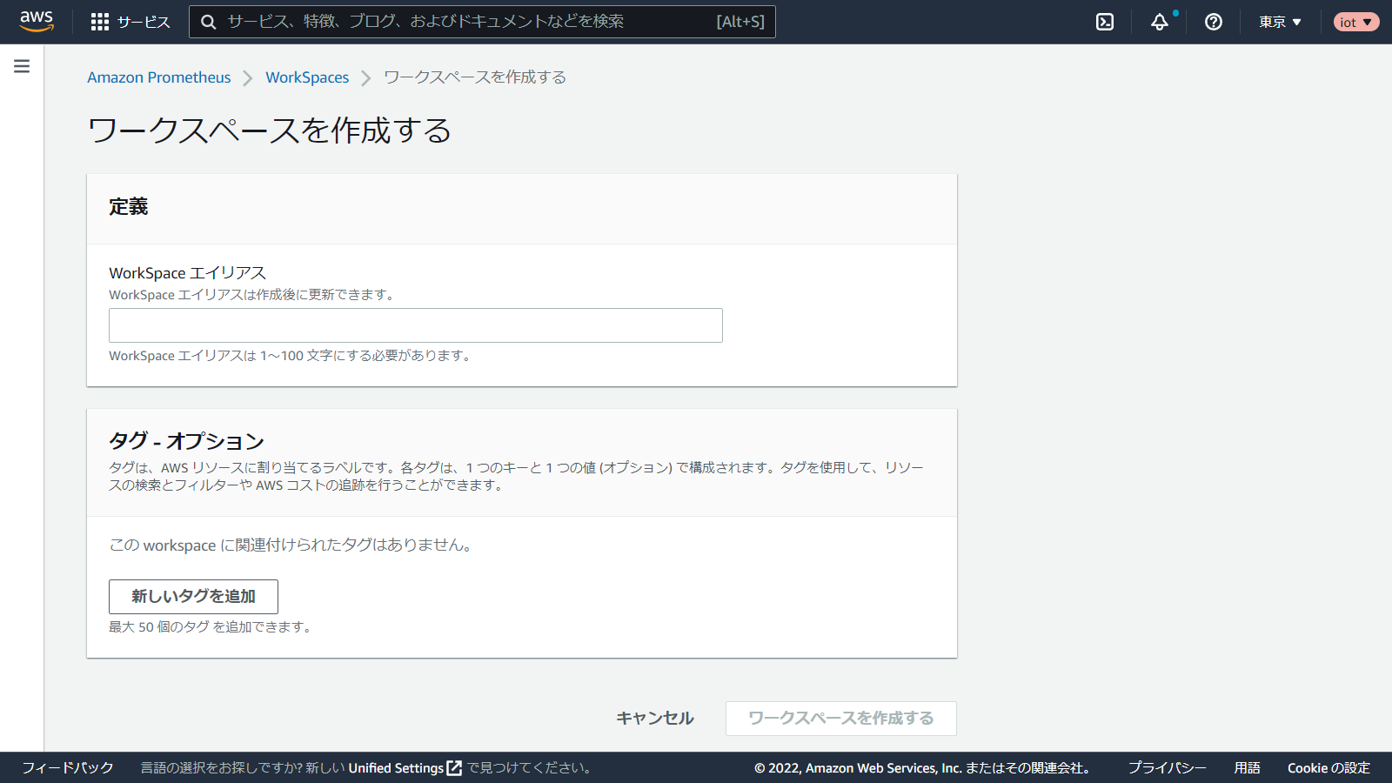1392x783 pixels.
Task: Click inside the WorkSpace エイリアス text field
Action: click(416, 325)
